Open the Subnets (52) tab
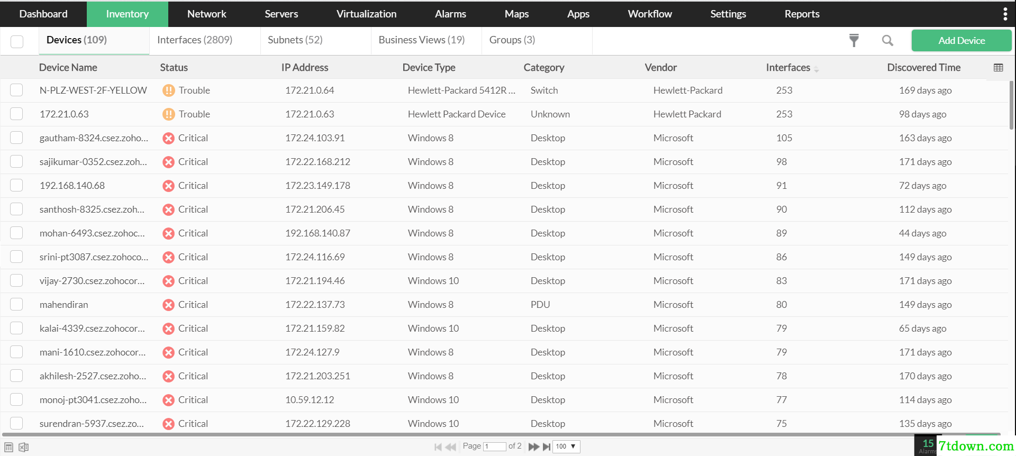Screen dimensions: 1016x456 coord(295,40)
